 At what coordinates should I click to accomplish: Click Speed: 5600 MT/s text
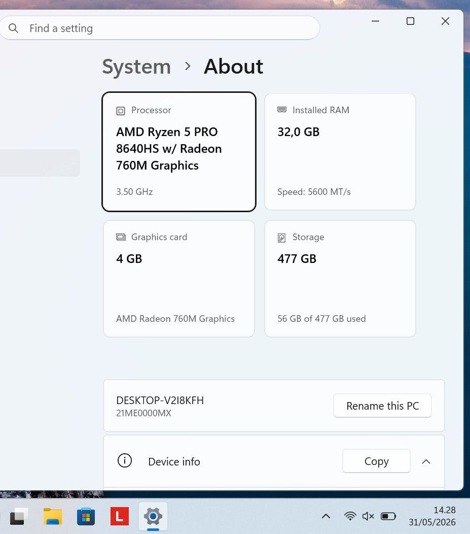click(x=314, y=192)
